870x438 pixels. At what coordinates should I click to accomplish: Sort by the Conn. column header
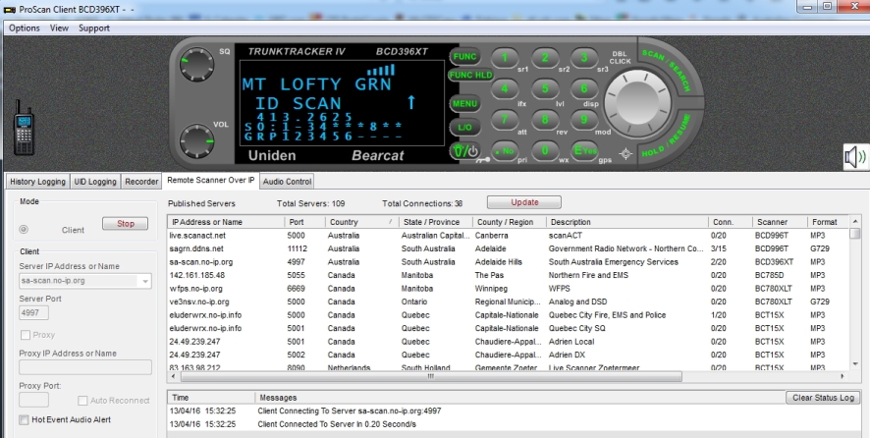pyautogui.click(x=731, y=222)
